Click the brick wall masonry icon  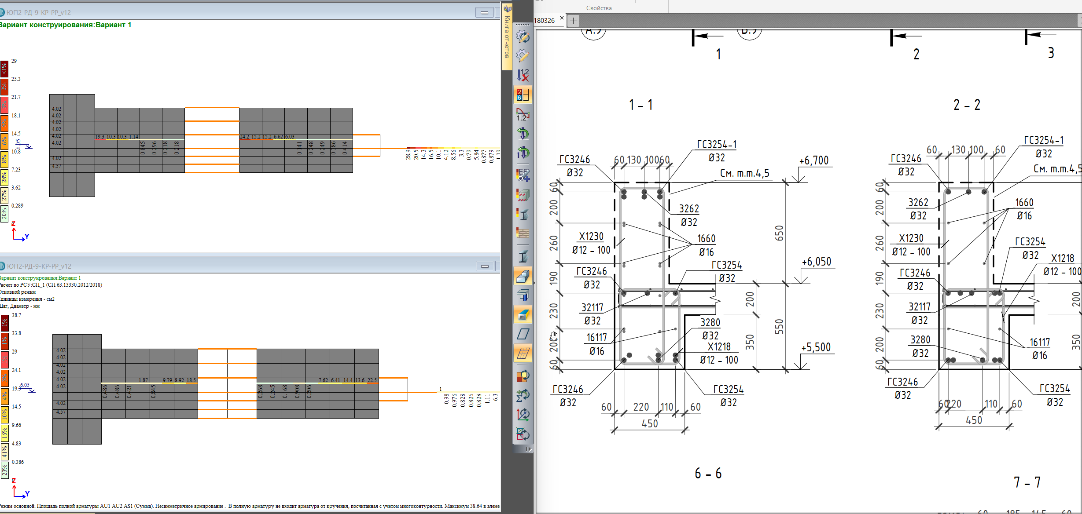tap(523, 233)
